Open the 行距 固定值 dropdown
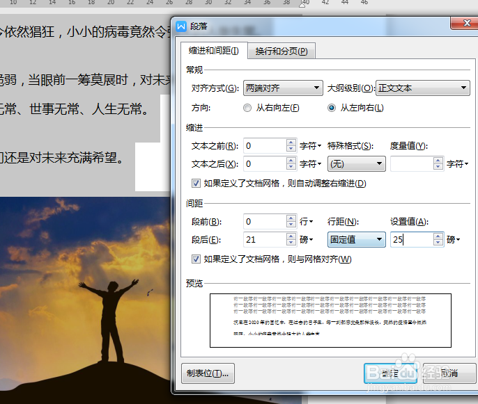The width and height of the screenshot is (478, 404). (x=356, y=240)
